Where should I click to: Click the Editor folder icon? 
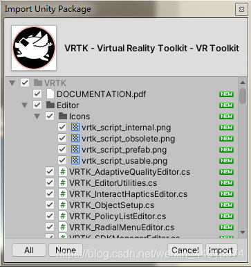tap(50, 105)
